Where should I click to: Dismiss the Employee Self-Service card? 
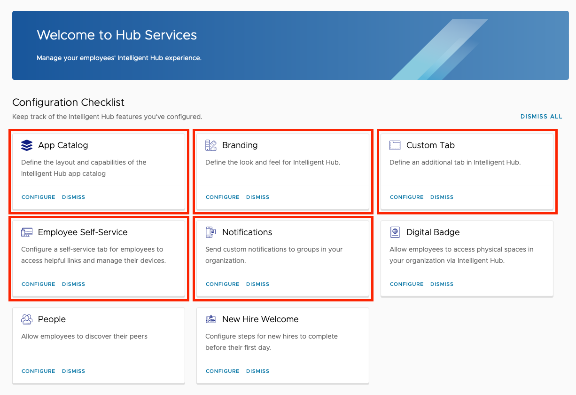[x=73, y=284]
